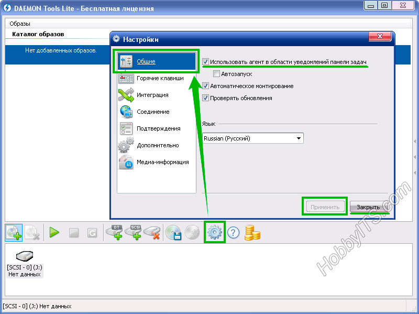This screenshot has width=419, height=314.
Task: Open the Preferences gear icon
Action: 215,232
